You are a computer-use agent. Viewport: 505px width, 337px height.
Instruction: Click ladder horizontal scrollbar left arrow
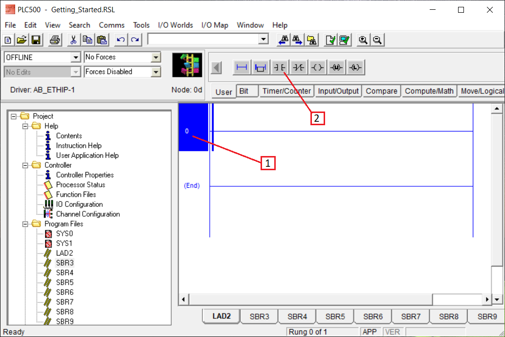point(183,300)
